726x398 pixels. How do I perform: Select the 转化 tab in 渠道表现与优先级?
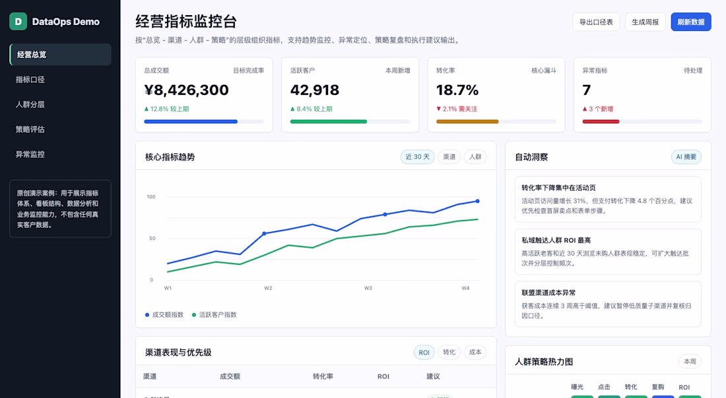(449, 353)
